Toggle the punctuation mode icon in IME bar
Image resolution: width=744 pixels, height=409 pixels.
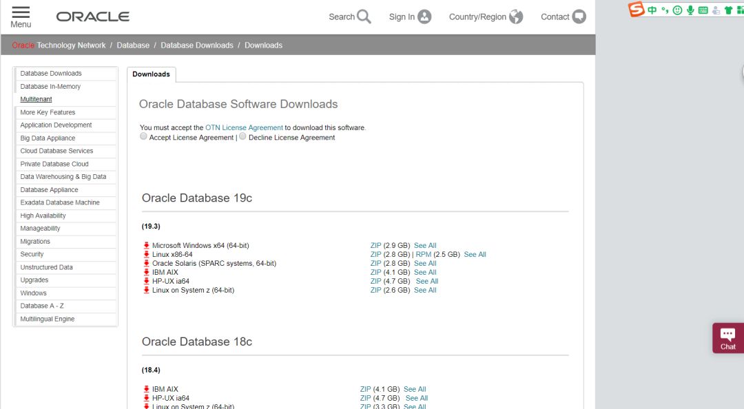coord(665,10)
